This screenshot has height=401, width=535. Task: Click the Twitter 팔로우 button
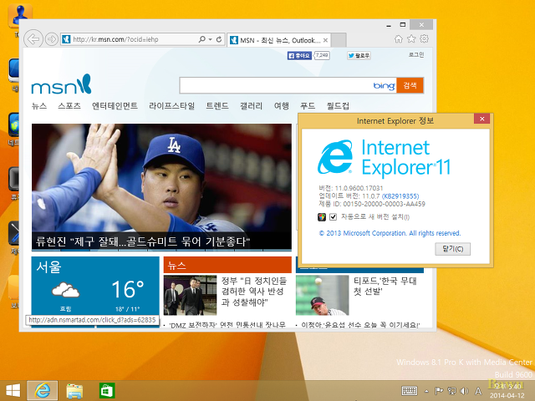point(359,55)
